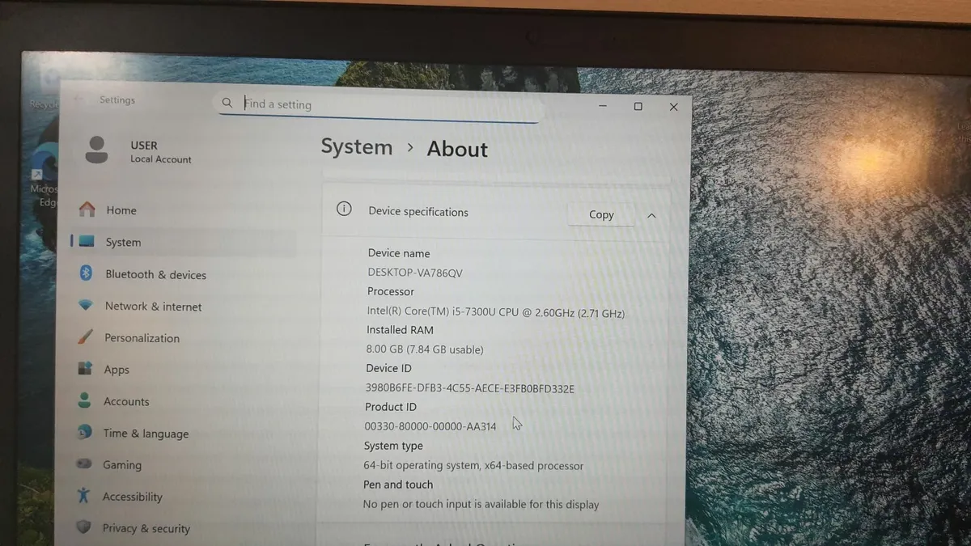Collapse the Device specifications section
The height and width of the screenshot is (546, 971).
coord(651,215)
